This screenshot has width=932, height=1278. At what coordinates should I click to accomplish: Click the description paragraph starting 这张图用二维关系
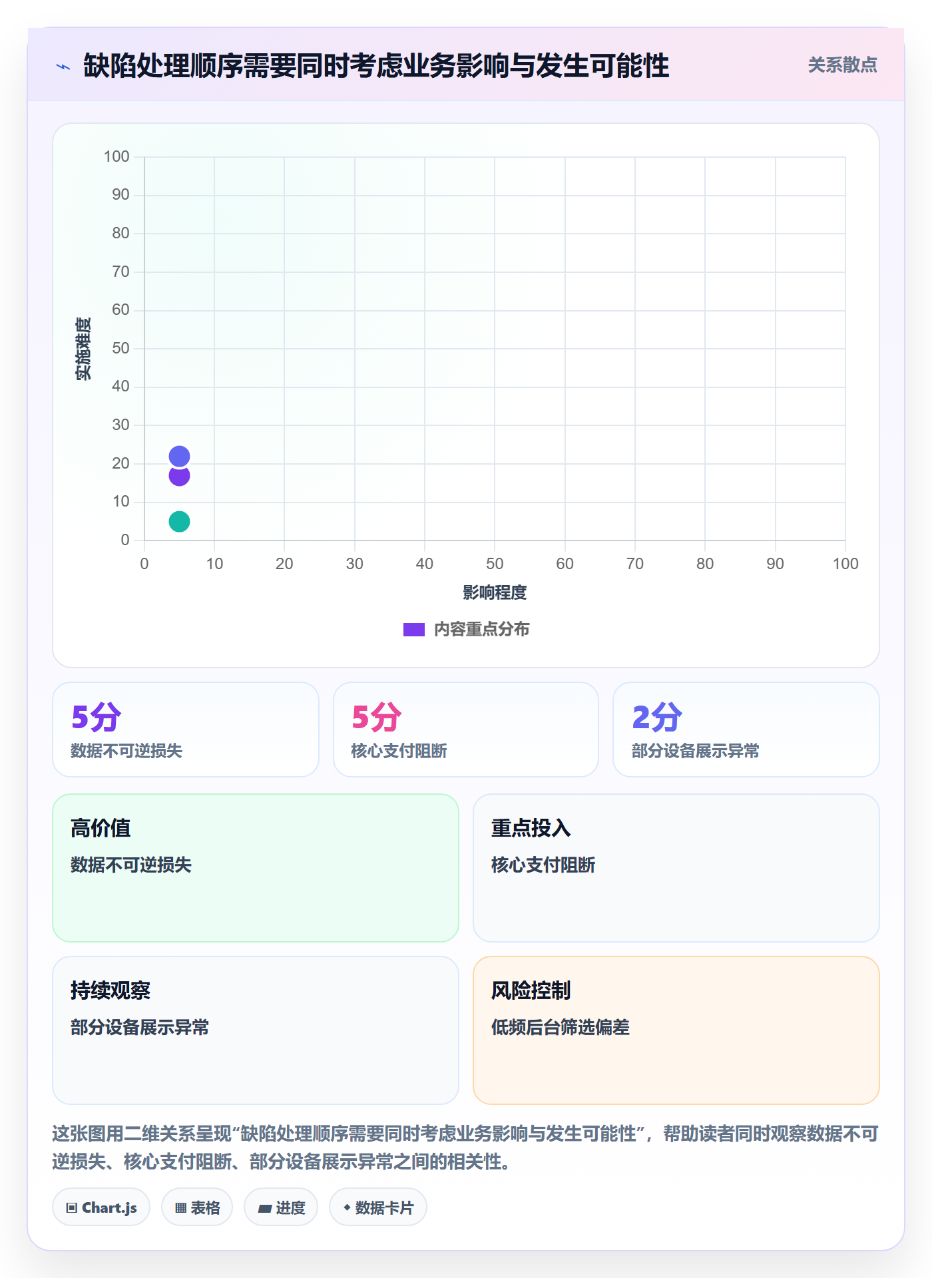tap(466, 1148)
